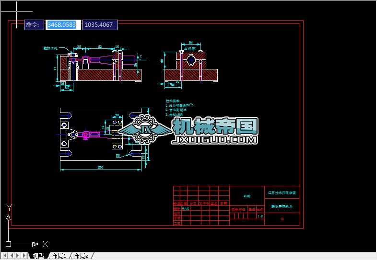Select the 45钢 material cell in title block

pos(247,196)
